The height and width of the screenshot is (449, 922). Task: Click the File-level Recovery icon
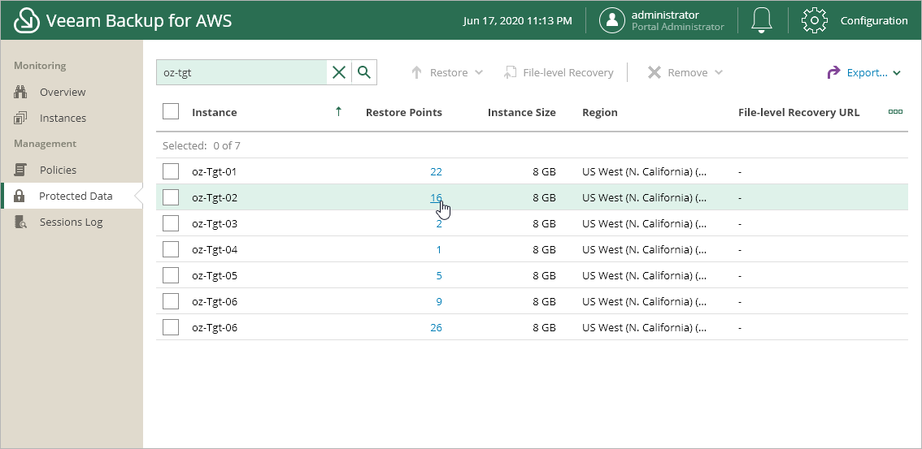pyautogui.click(x=511, y=73)
